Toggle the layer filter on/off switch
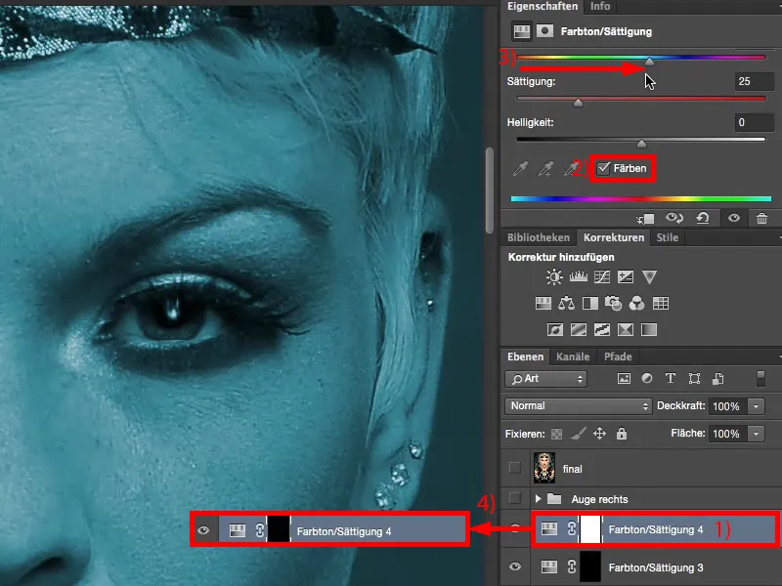 coord(760,378)
